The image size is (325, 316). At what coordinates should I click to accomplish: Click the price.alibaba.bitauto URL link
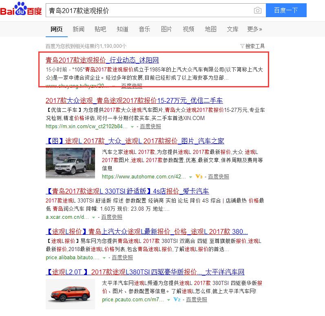[73, 257]
